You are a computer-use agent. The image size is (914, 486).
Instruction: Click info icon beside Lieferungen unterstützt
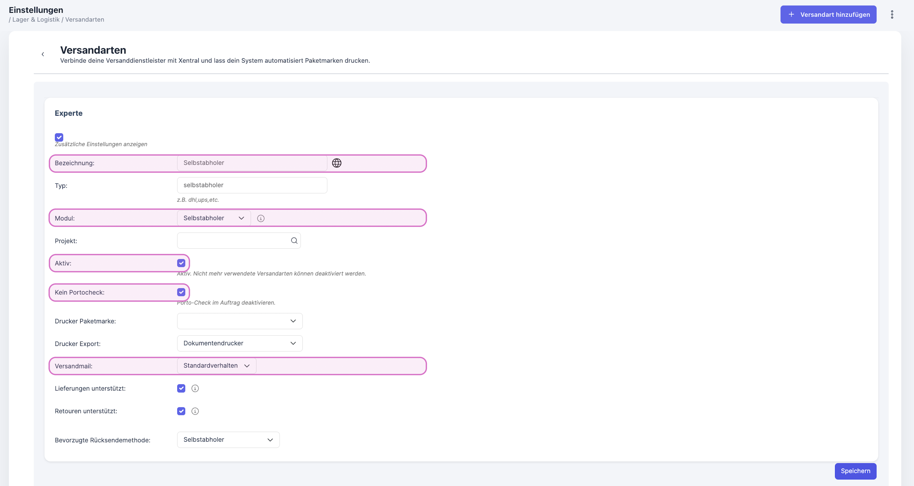[x=195, y=389]
